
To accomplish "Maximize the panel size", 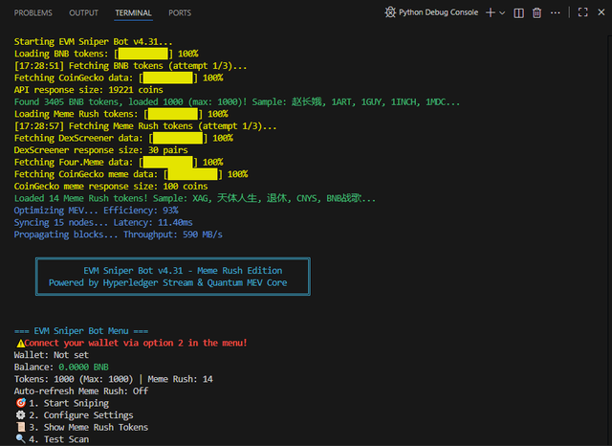I will [x=582, y=12].
